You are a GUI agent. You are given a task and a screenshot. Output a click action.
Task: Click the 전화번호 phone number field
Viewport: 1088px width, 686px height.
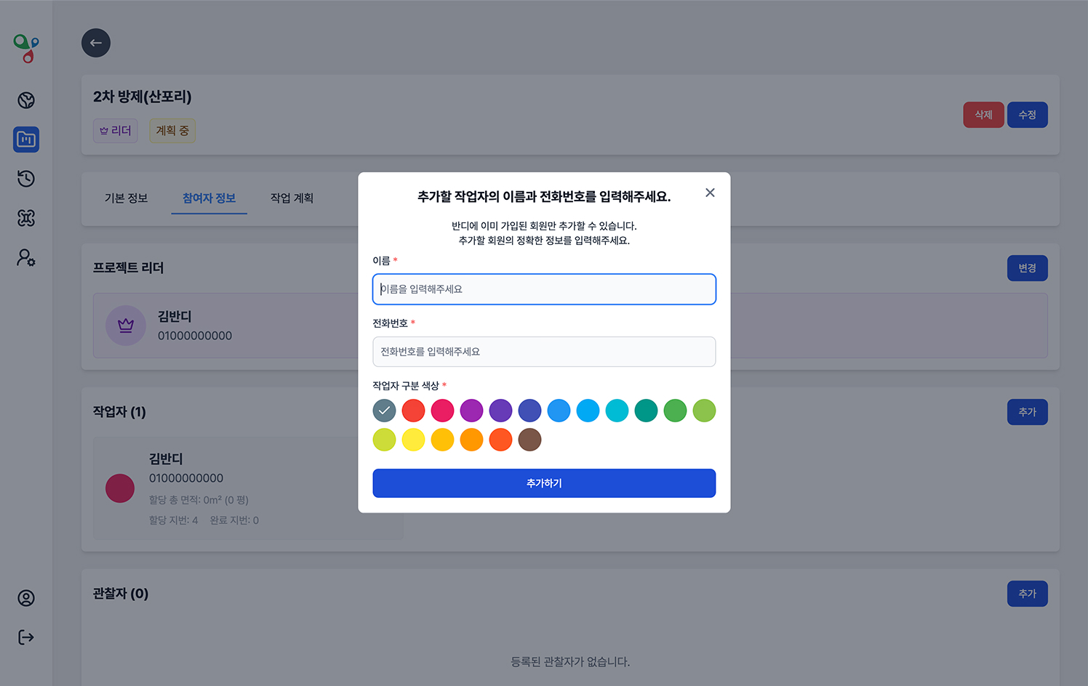tap(544, 352)
